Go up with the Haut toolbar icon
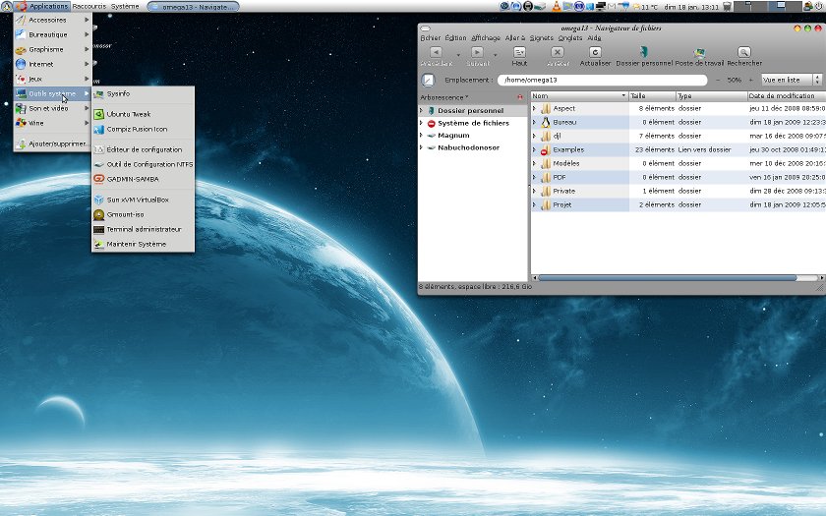The width and height of the screenshot is (826, 516). [519, 52]
